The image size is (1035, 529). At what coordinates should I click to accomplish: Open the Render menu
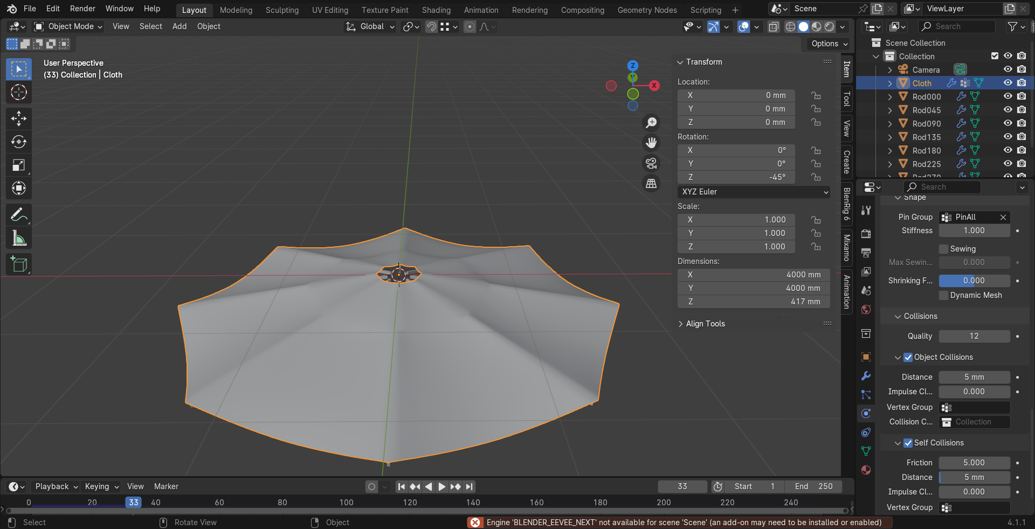[x=82, y=9]
